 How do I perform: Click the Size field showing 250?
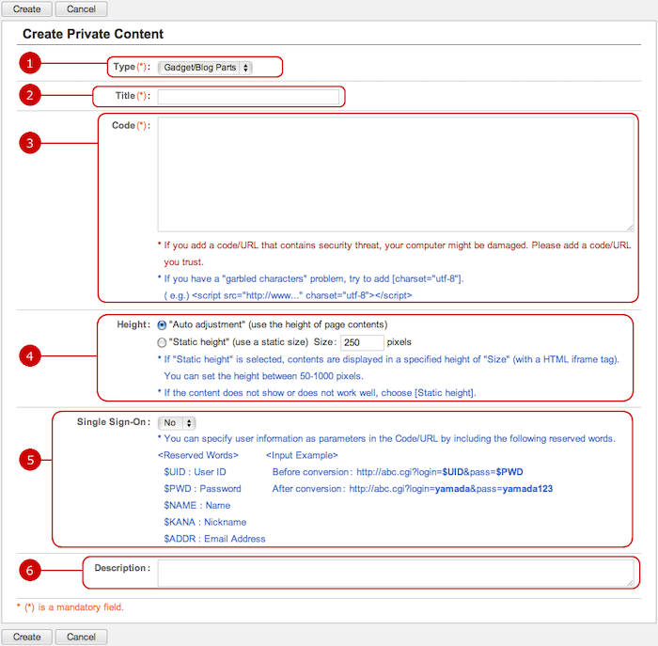pos(362,342)
